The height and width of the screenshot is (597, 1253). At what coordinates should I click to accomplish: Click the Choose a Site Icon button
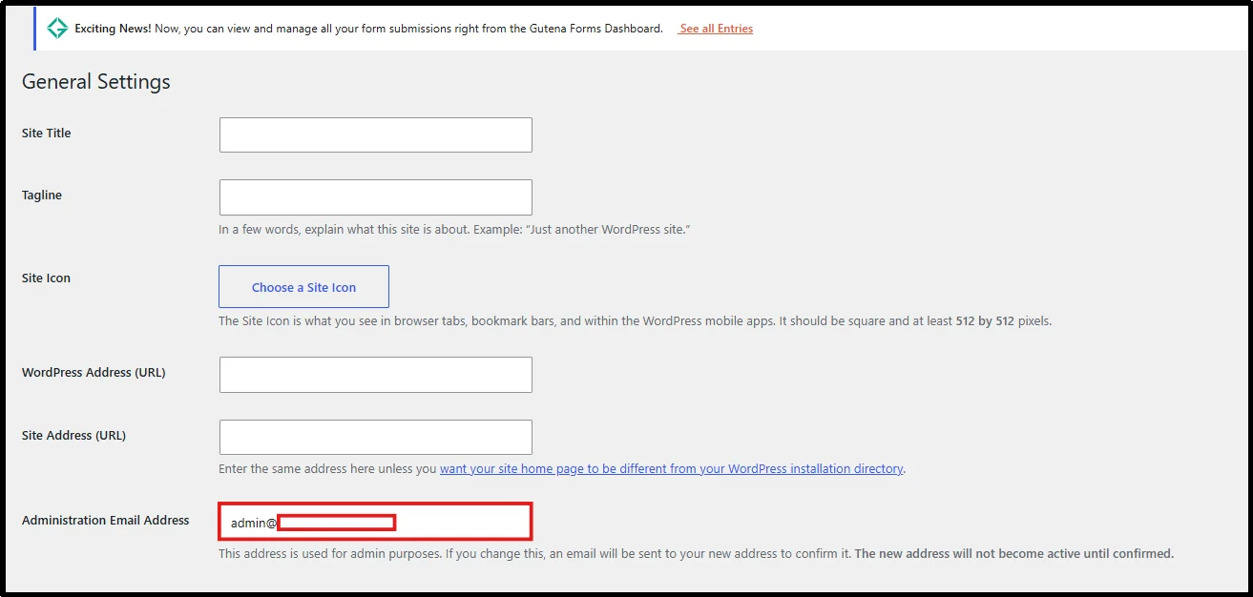click(303, 287)
